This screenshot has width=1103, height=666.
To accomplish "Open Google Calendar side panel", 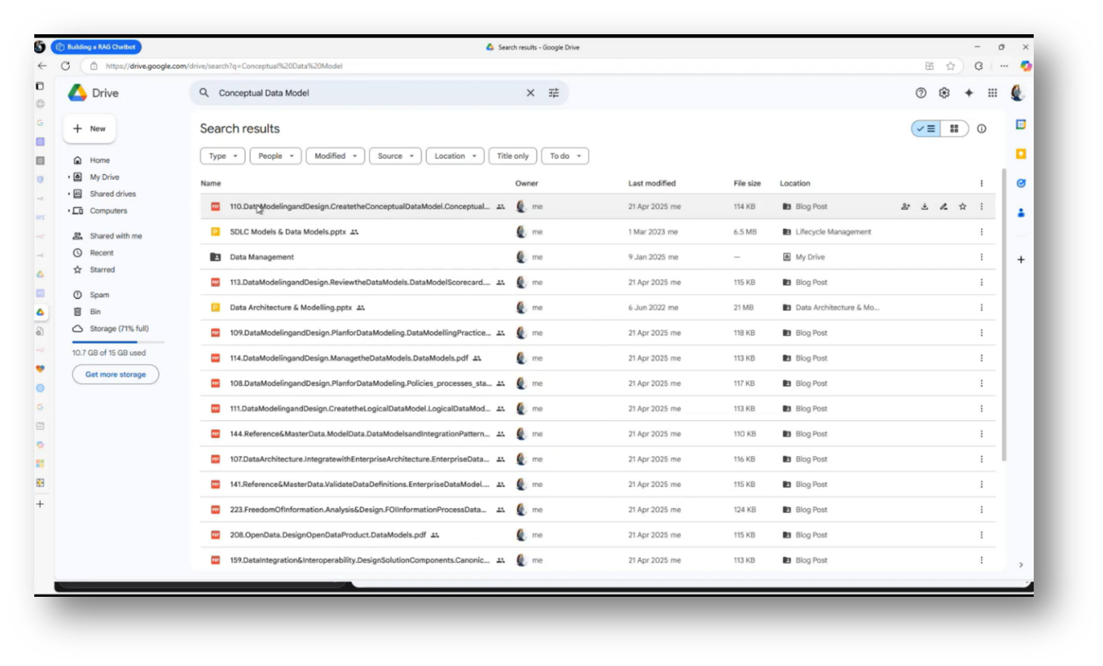I will [1021, 125].
